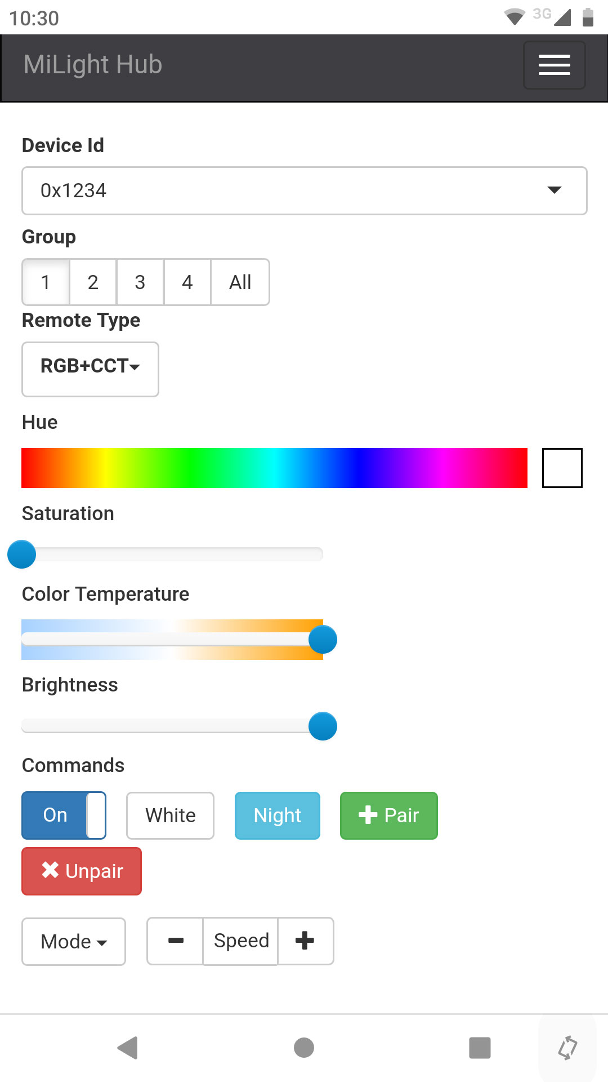Expand the RGB+CCT remote type dropdown
The height and width of the screenshot is (1082, 608).
click(x=90, y=369)
